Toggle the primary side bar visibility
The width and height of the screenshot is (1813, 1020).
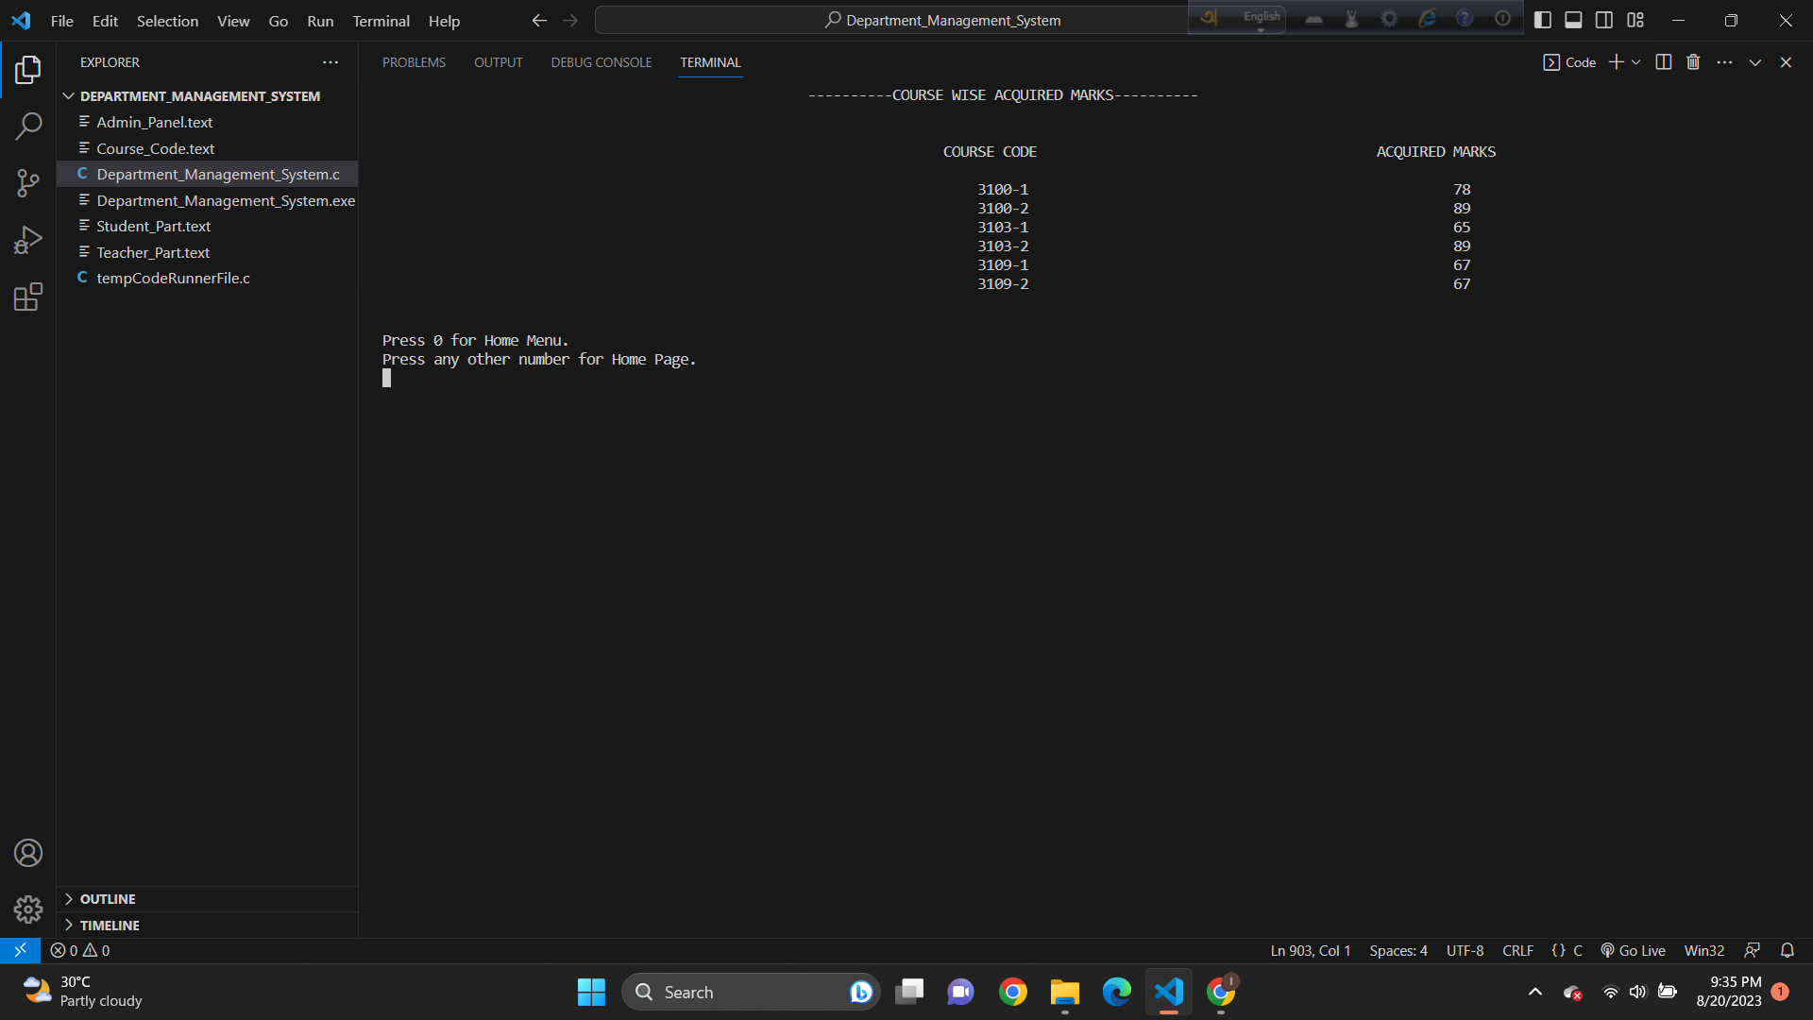(1543, 20)
